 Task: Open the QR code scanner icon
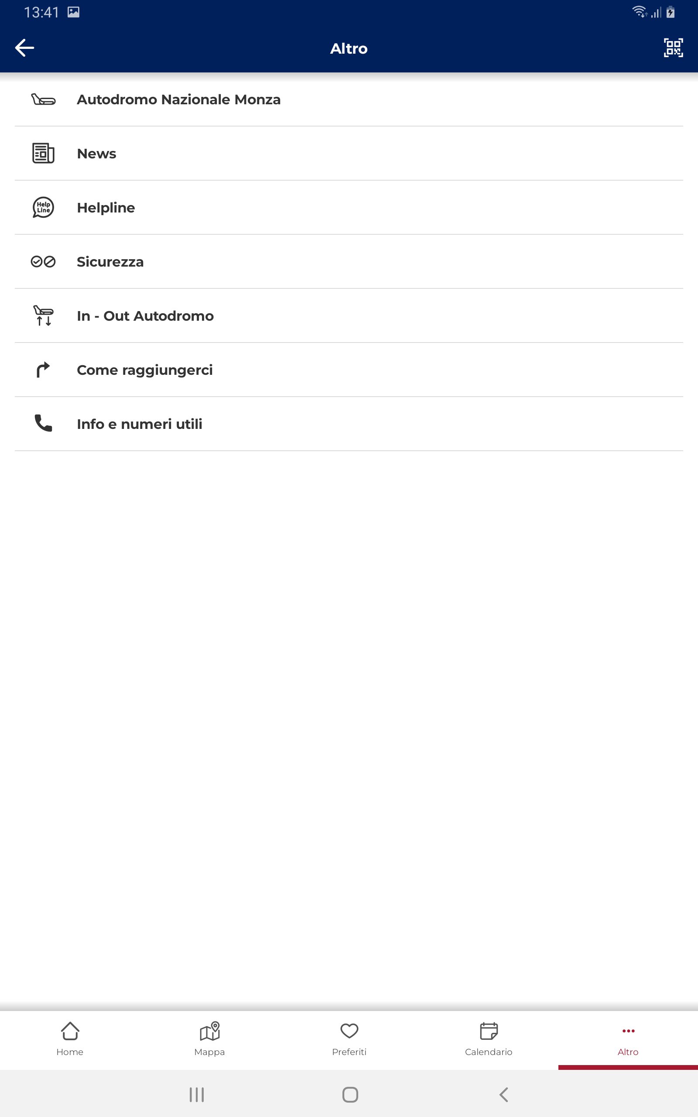[673, 48]
